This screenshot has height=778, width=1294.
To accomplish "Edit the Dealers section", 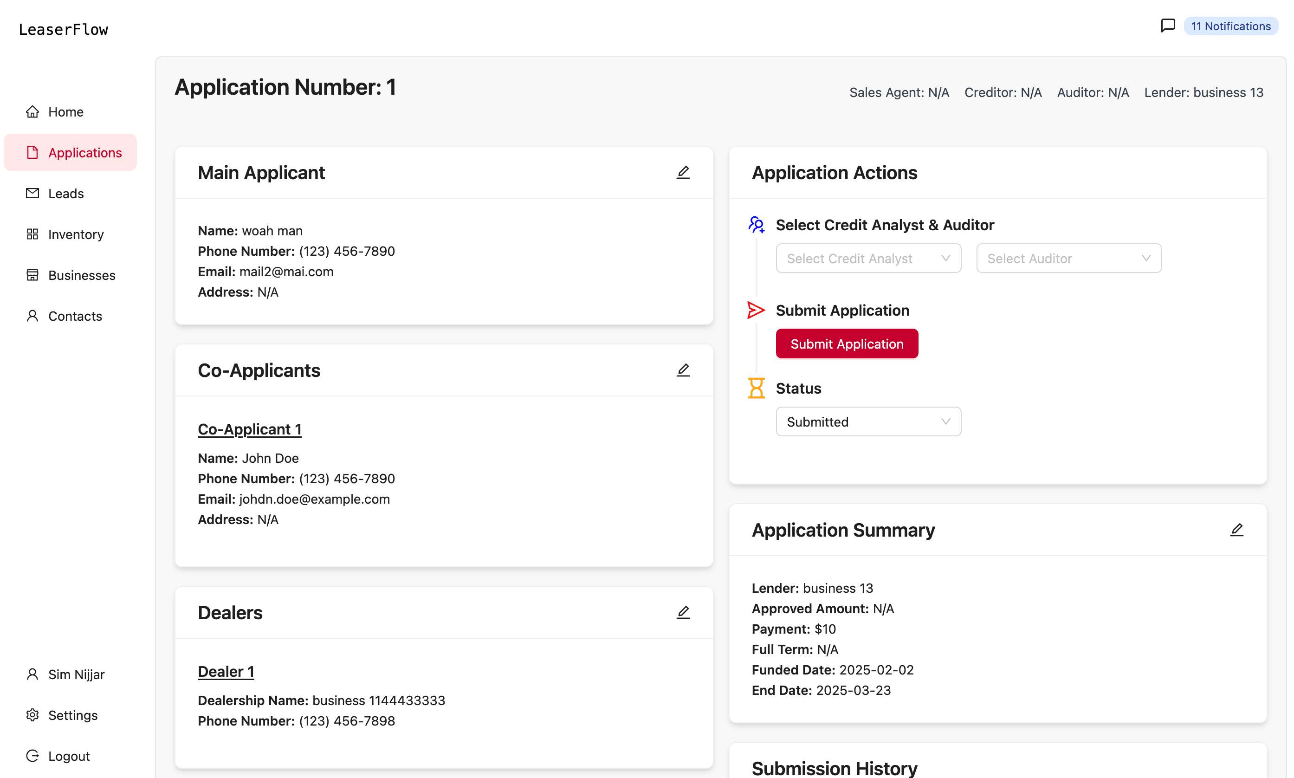I will 683,612.
